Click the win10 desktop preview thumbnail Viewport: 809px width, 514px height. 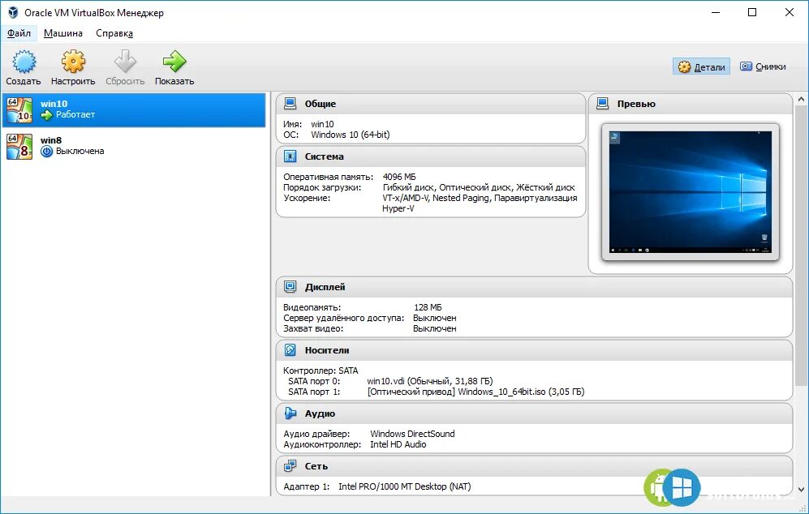point(691,192)
